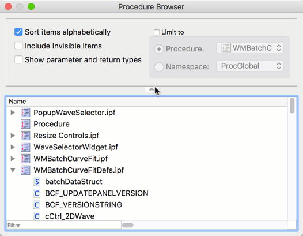The height and width of the screenshot is (236, 303).
Task: Collapse the WMBatchCurveFitDefs.ipf tree node
Action: click(13, 170)
